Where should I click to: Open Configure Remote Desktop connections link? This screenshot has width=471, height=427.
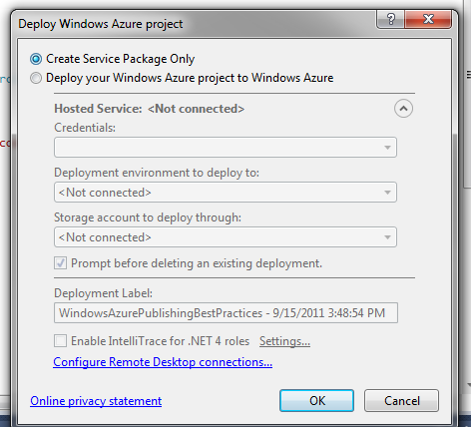point(163,362)
